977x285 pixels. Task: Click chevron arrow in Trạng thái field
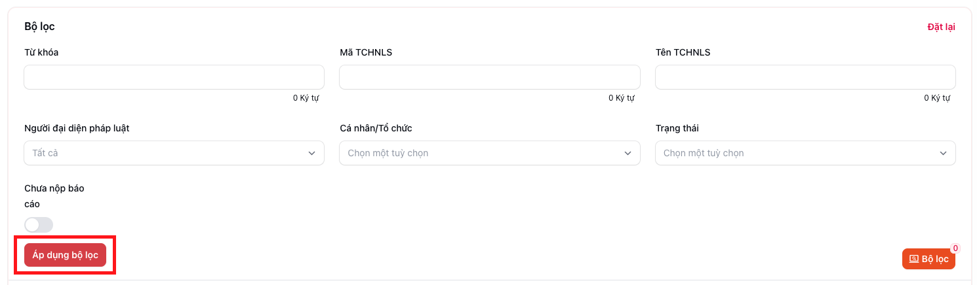click(943, 153)
